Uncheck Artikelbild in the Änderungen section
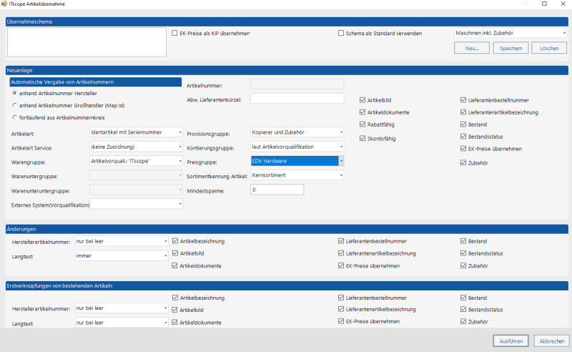Image resolution: width=572 pixels, height=352 pixels. click(x=174, y=253)
